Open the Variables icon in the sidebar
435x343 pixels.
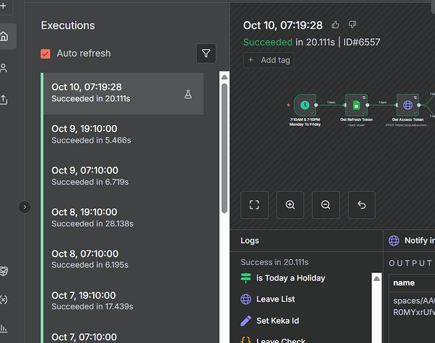click(x=5, y=299)
